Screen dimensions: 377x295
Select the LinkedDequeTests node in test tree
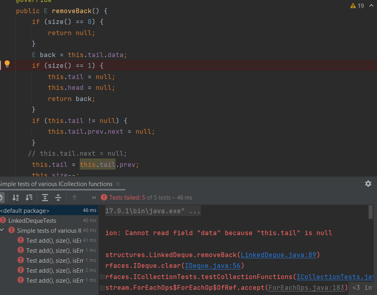pos(32,220)
